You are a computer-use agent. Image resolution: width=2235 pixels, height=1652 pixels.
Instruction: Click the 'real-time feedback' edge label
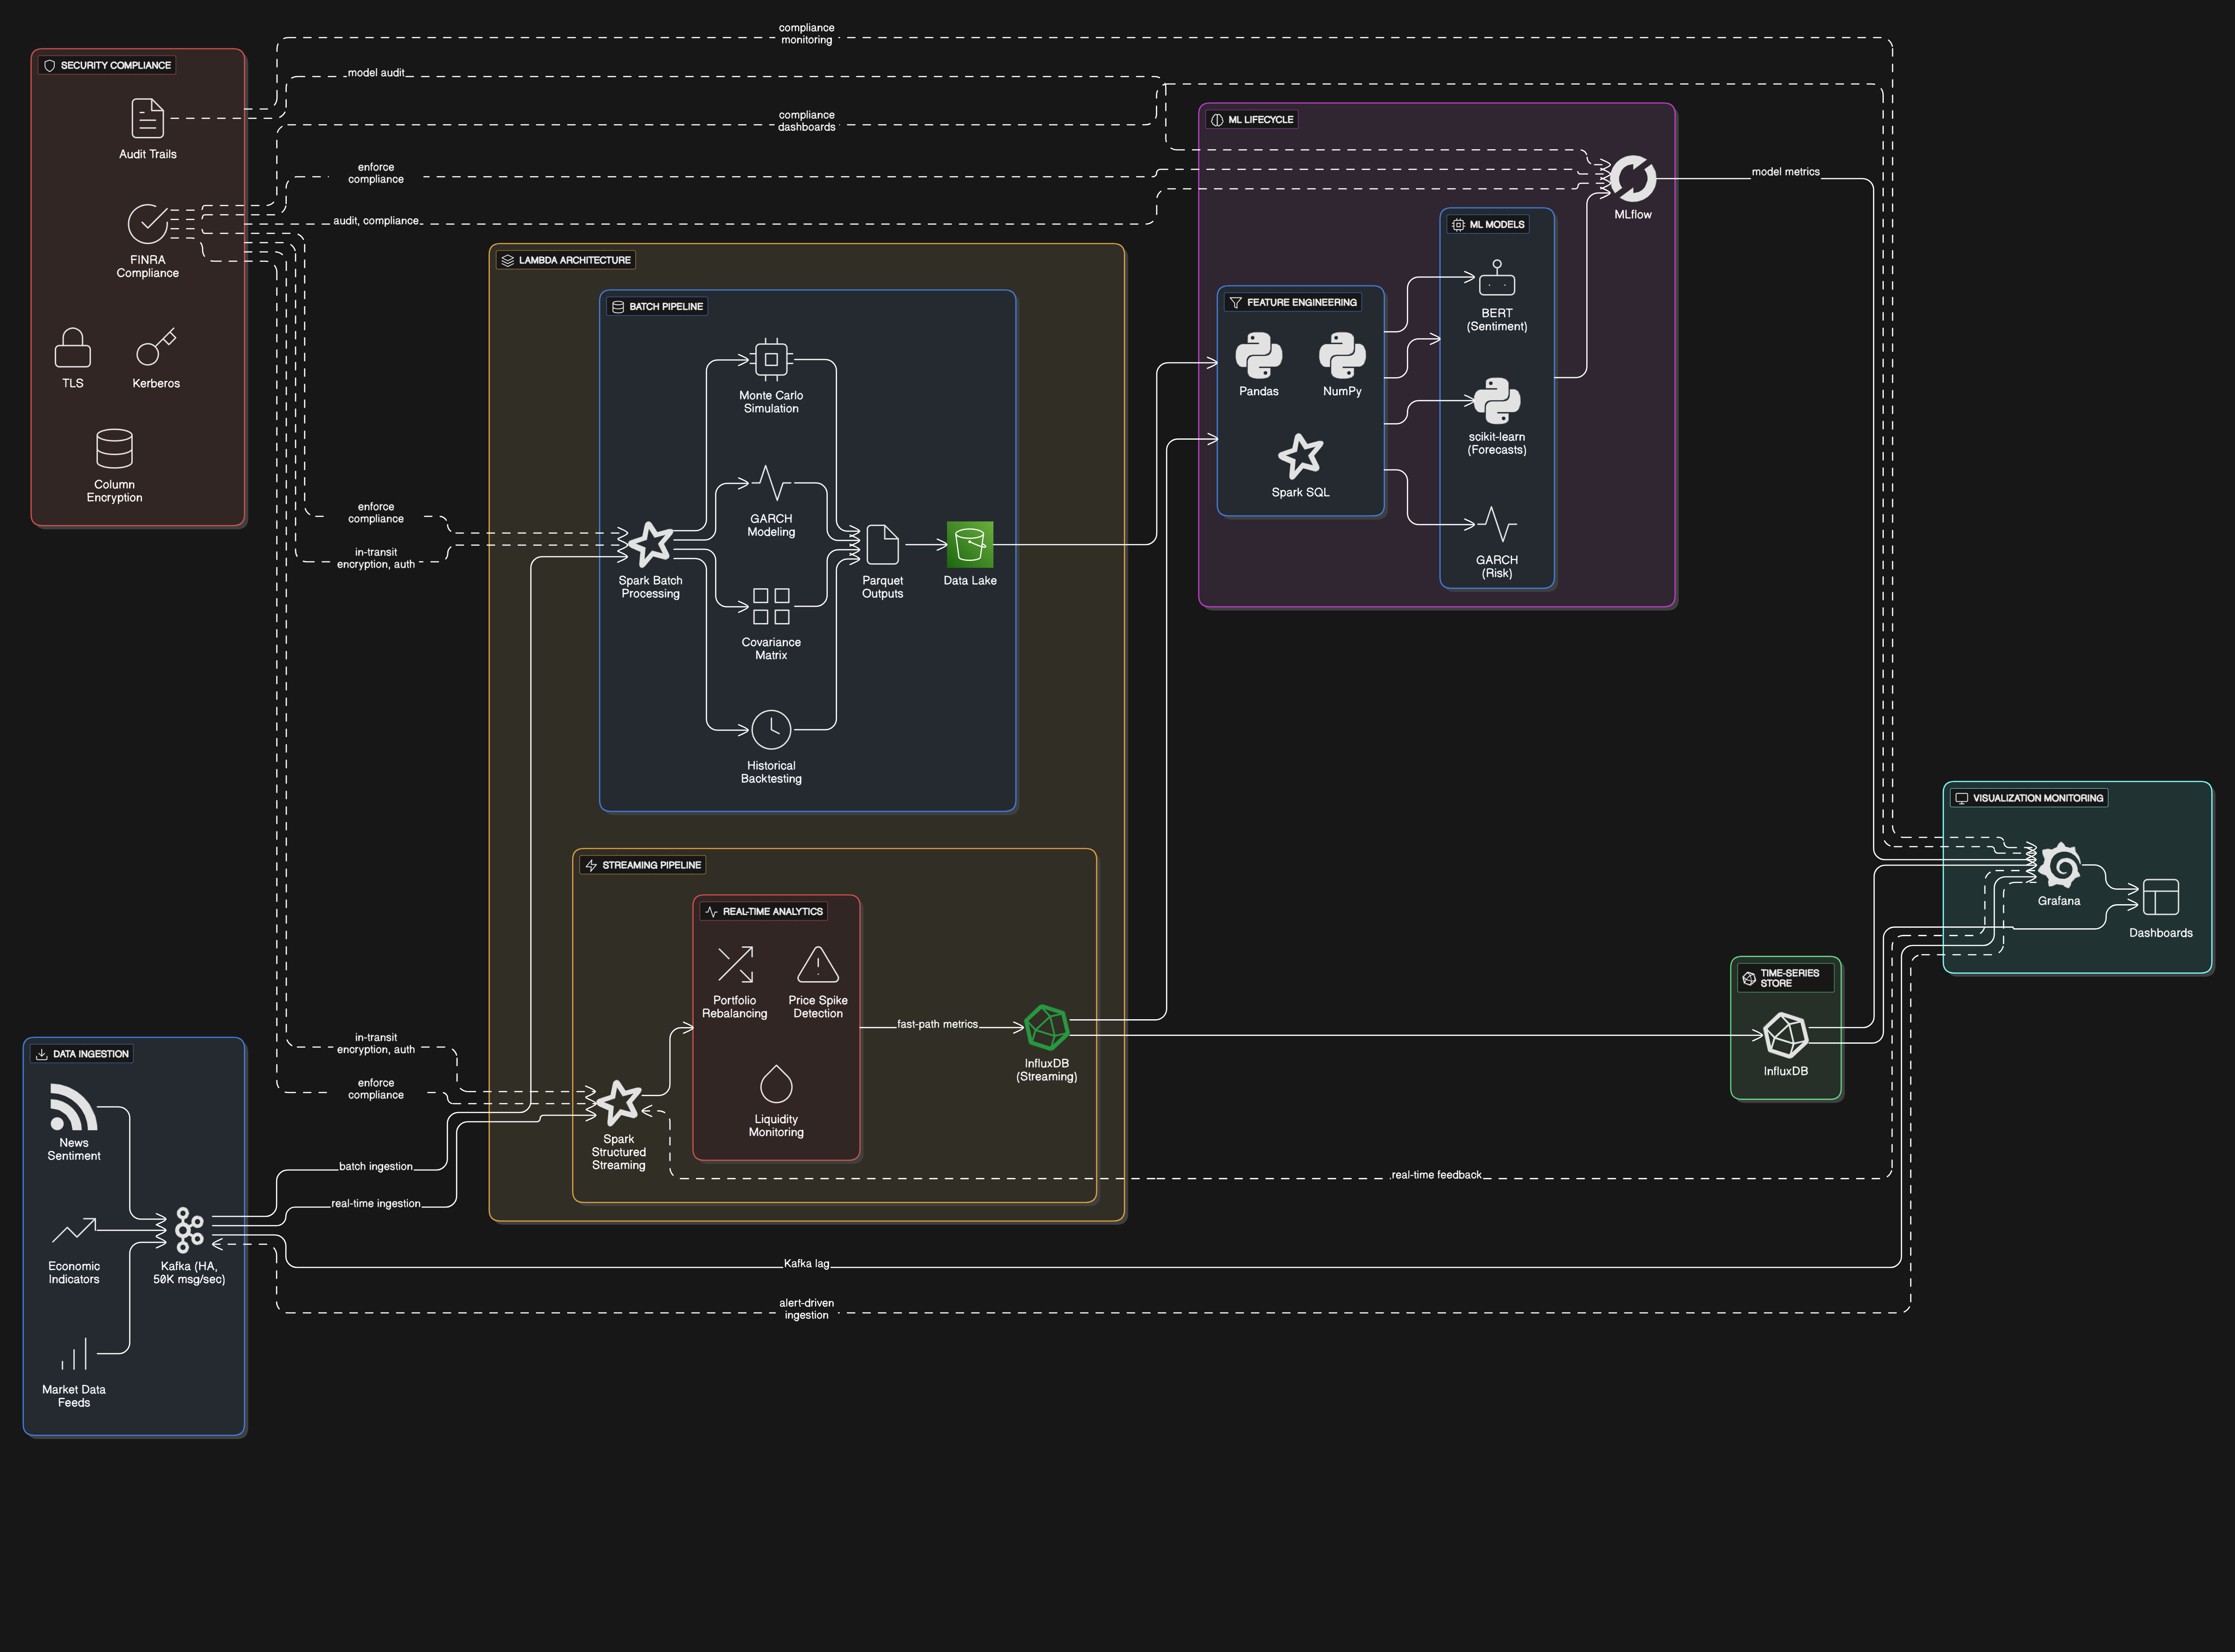(1435, 1175)
